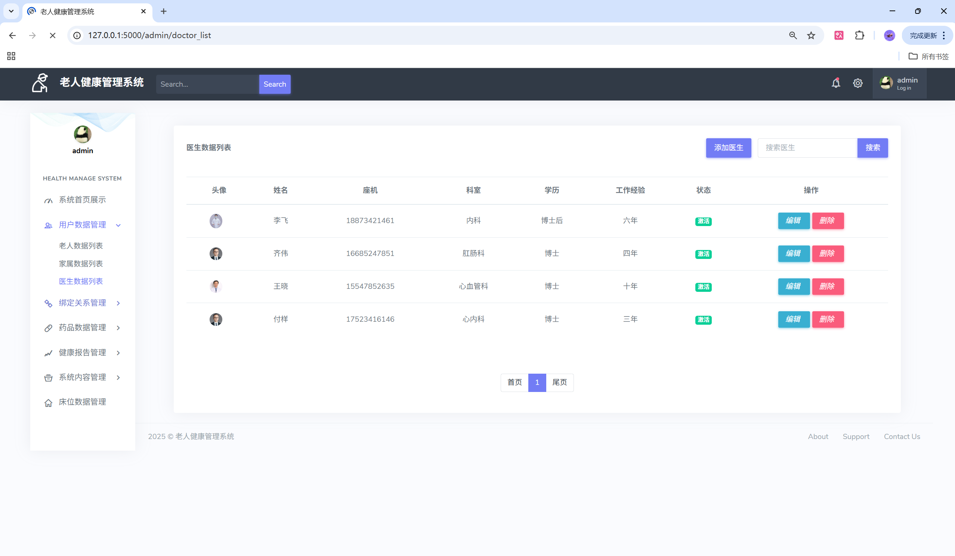This screenshot has width=955, height=556.
Task: Click the bookmark star icon in address bar
Action: pyautogui.click(x=811, y=35)
